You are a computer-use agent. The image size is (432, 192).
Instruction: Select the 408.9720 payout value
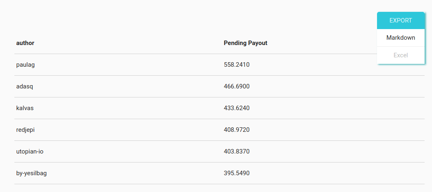coord(237,130)
